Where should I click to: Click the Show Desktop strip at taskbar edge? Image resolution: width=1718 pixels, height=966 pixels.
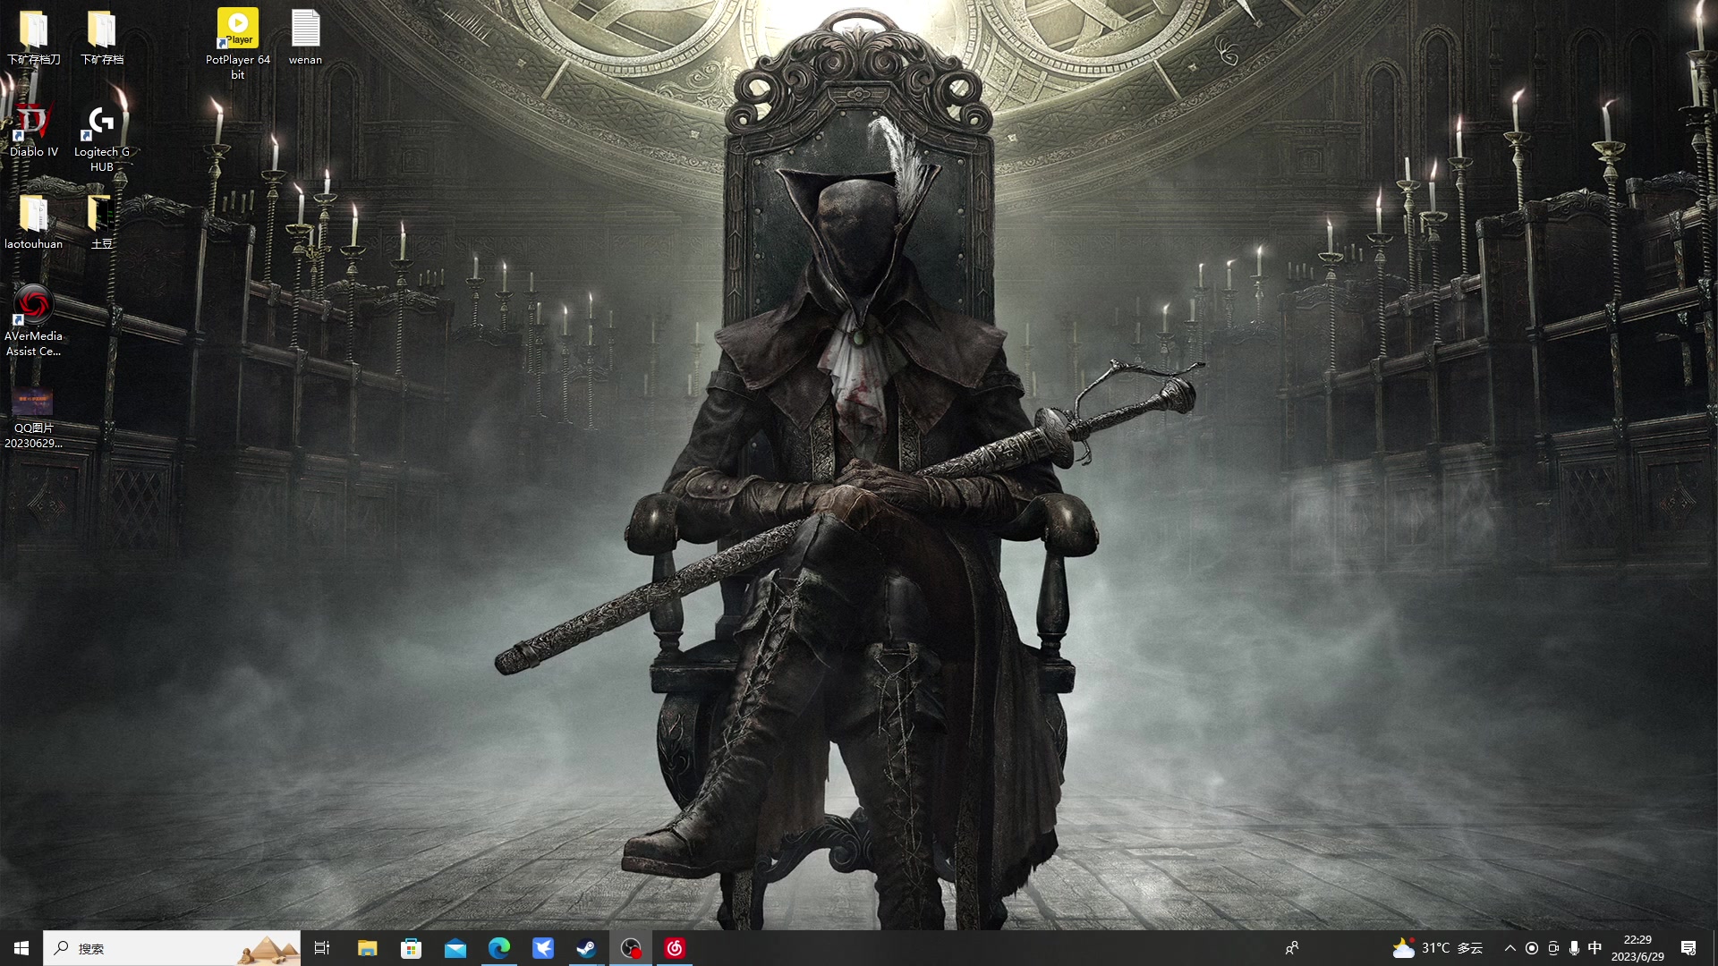[x=1714, y=948]
